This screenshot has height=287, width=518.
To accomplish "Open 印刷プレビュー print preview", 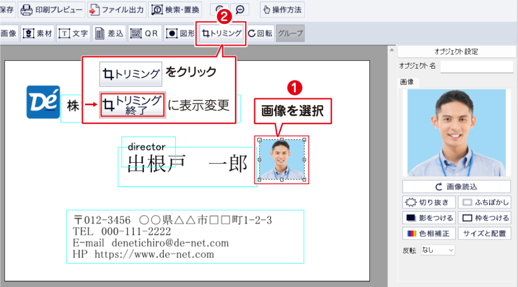I will [52, 10].
